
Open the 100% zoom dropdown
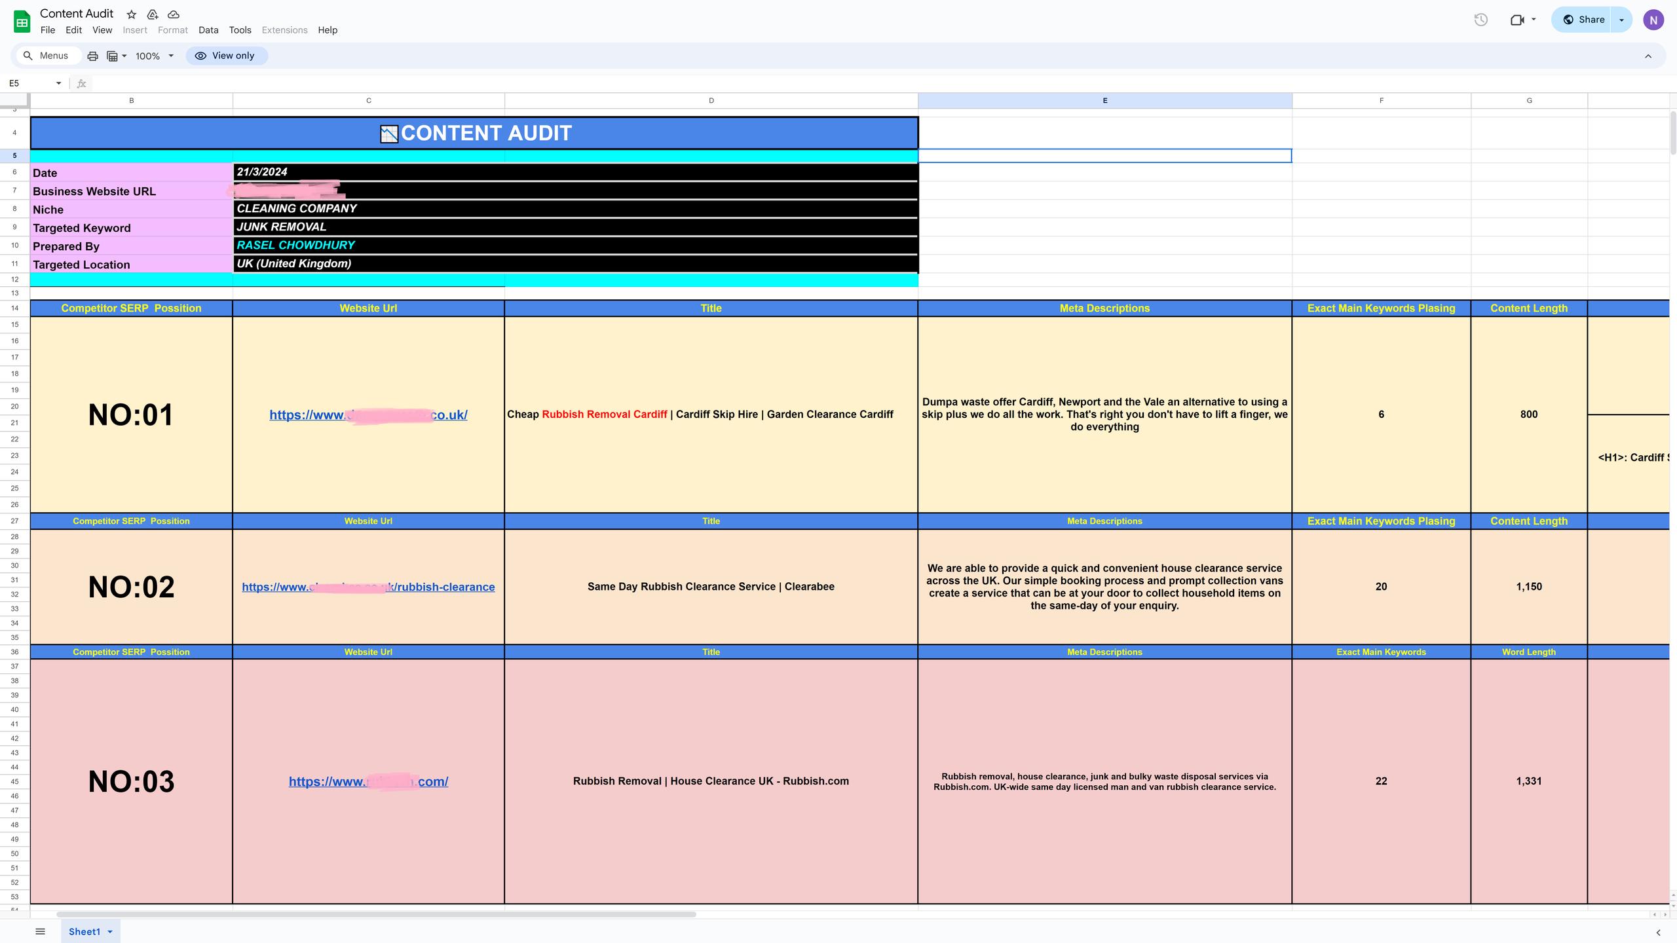click(x=155, y=56)
